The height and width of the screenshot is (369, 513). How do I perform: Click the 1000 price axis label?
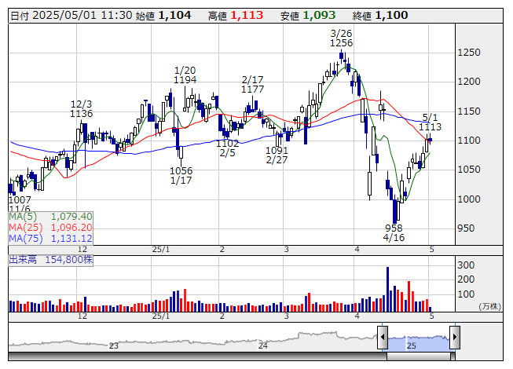(x=469, y=199)
